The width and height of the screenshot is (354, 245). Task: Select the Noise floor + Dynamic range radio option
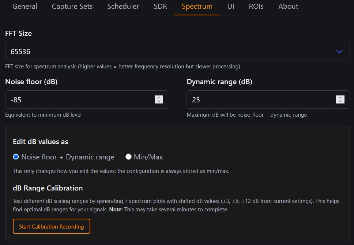pyautogui.click(x=16, y=157)
